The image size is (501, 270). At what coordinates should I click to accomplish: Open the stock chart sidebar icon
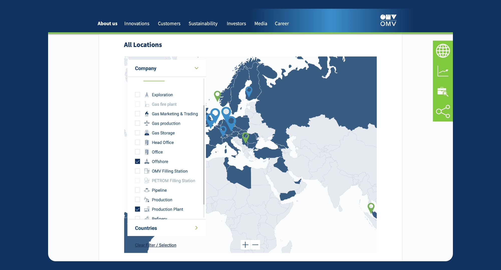click(443, 71)
